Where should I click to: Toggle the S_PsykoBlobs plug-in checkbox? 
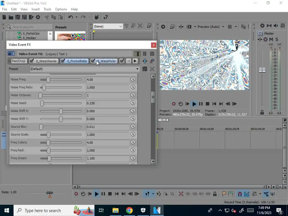tap(63, 61)
